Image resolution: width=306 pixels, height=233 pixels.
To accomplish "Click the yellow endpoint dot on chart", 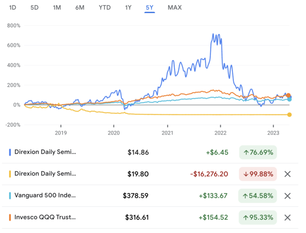I will [x=290, y=114].
